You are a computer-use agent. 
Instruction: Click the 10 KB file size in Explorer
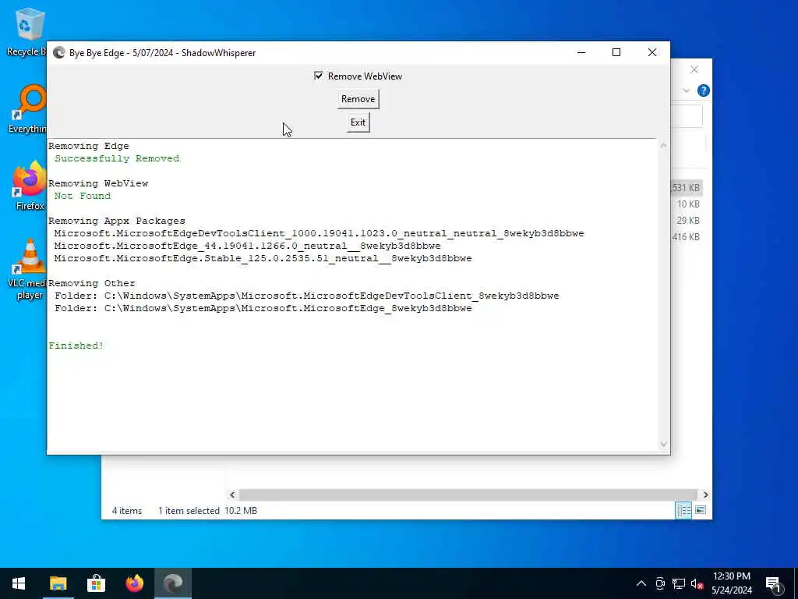tap(688, 204)
